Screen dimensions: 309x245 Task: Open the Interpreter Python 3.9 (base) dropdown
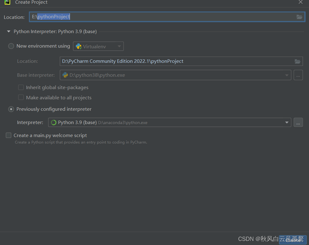pyautogui.click(x=169, y=123)
